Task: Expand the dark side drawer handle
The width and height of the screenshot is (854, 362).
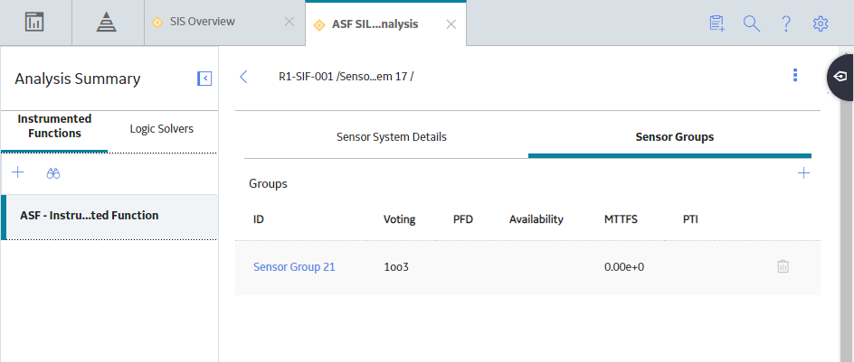Action: point(840,77)
